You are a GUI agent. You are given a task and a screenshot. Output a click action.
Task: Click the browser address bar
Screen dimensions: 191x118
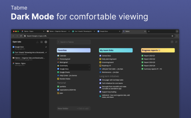[99, 36]
